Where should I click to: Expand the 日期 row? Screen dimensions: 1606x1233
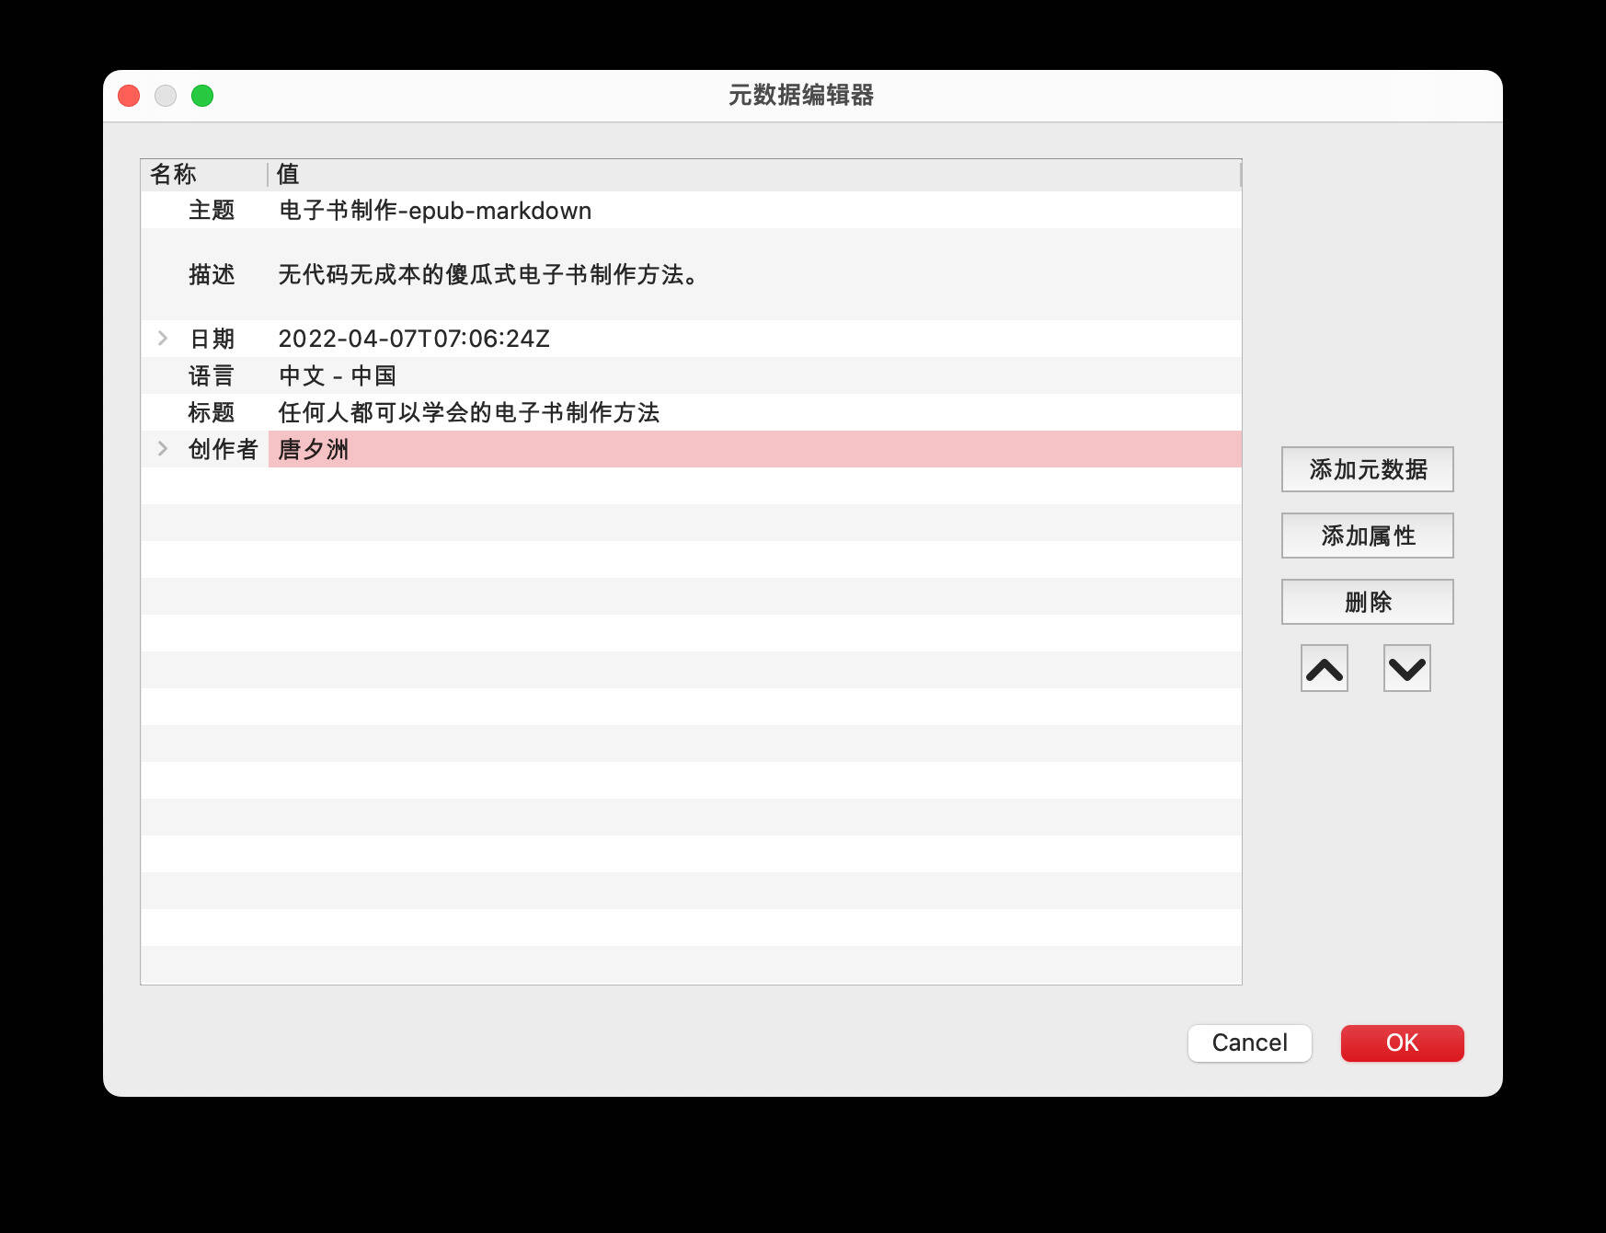pyautogui.click(x=163, y=339)
